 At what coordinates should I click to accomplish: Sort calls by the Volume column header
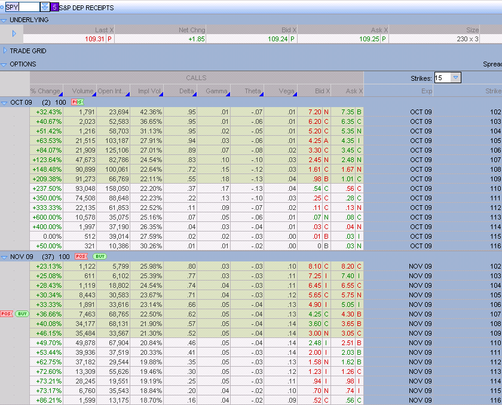80,91
